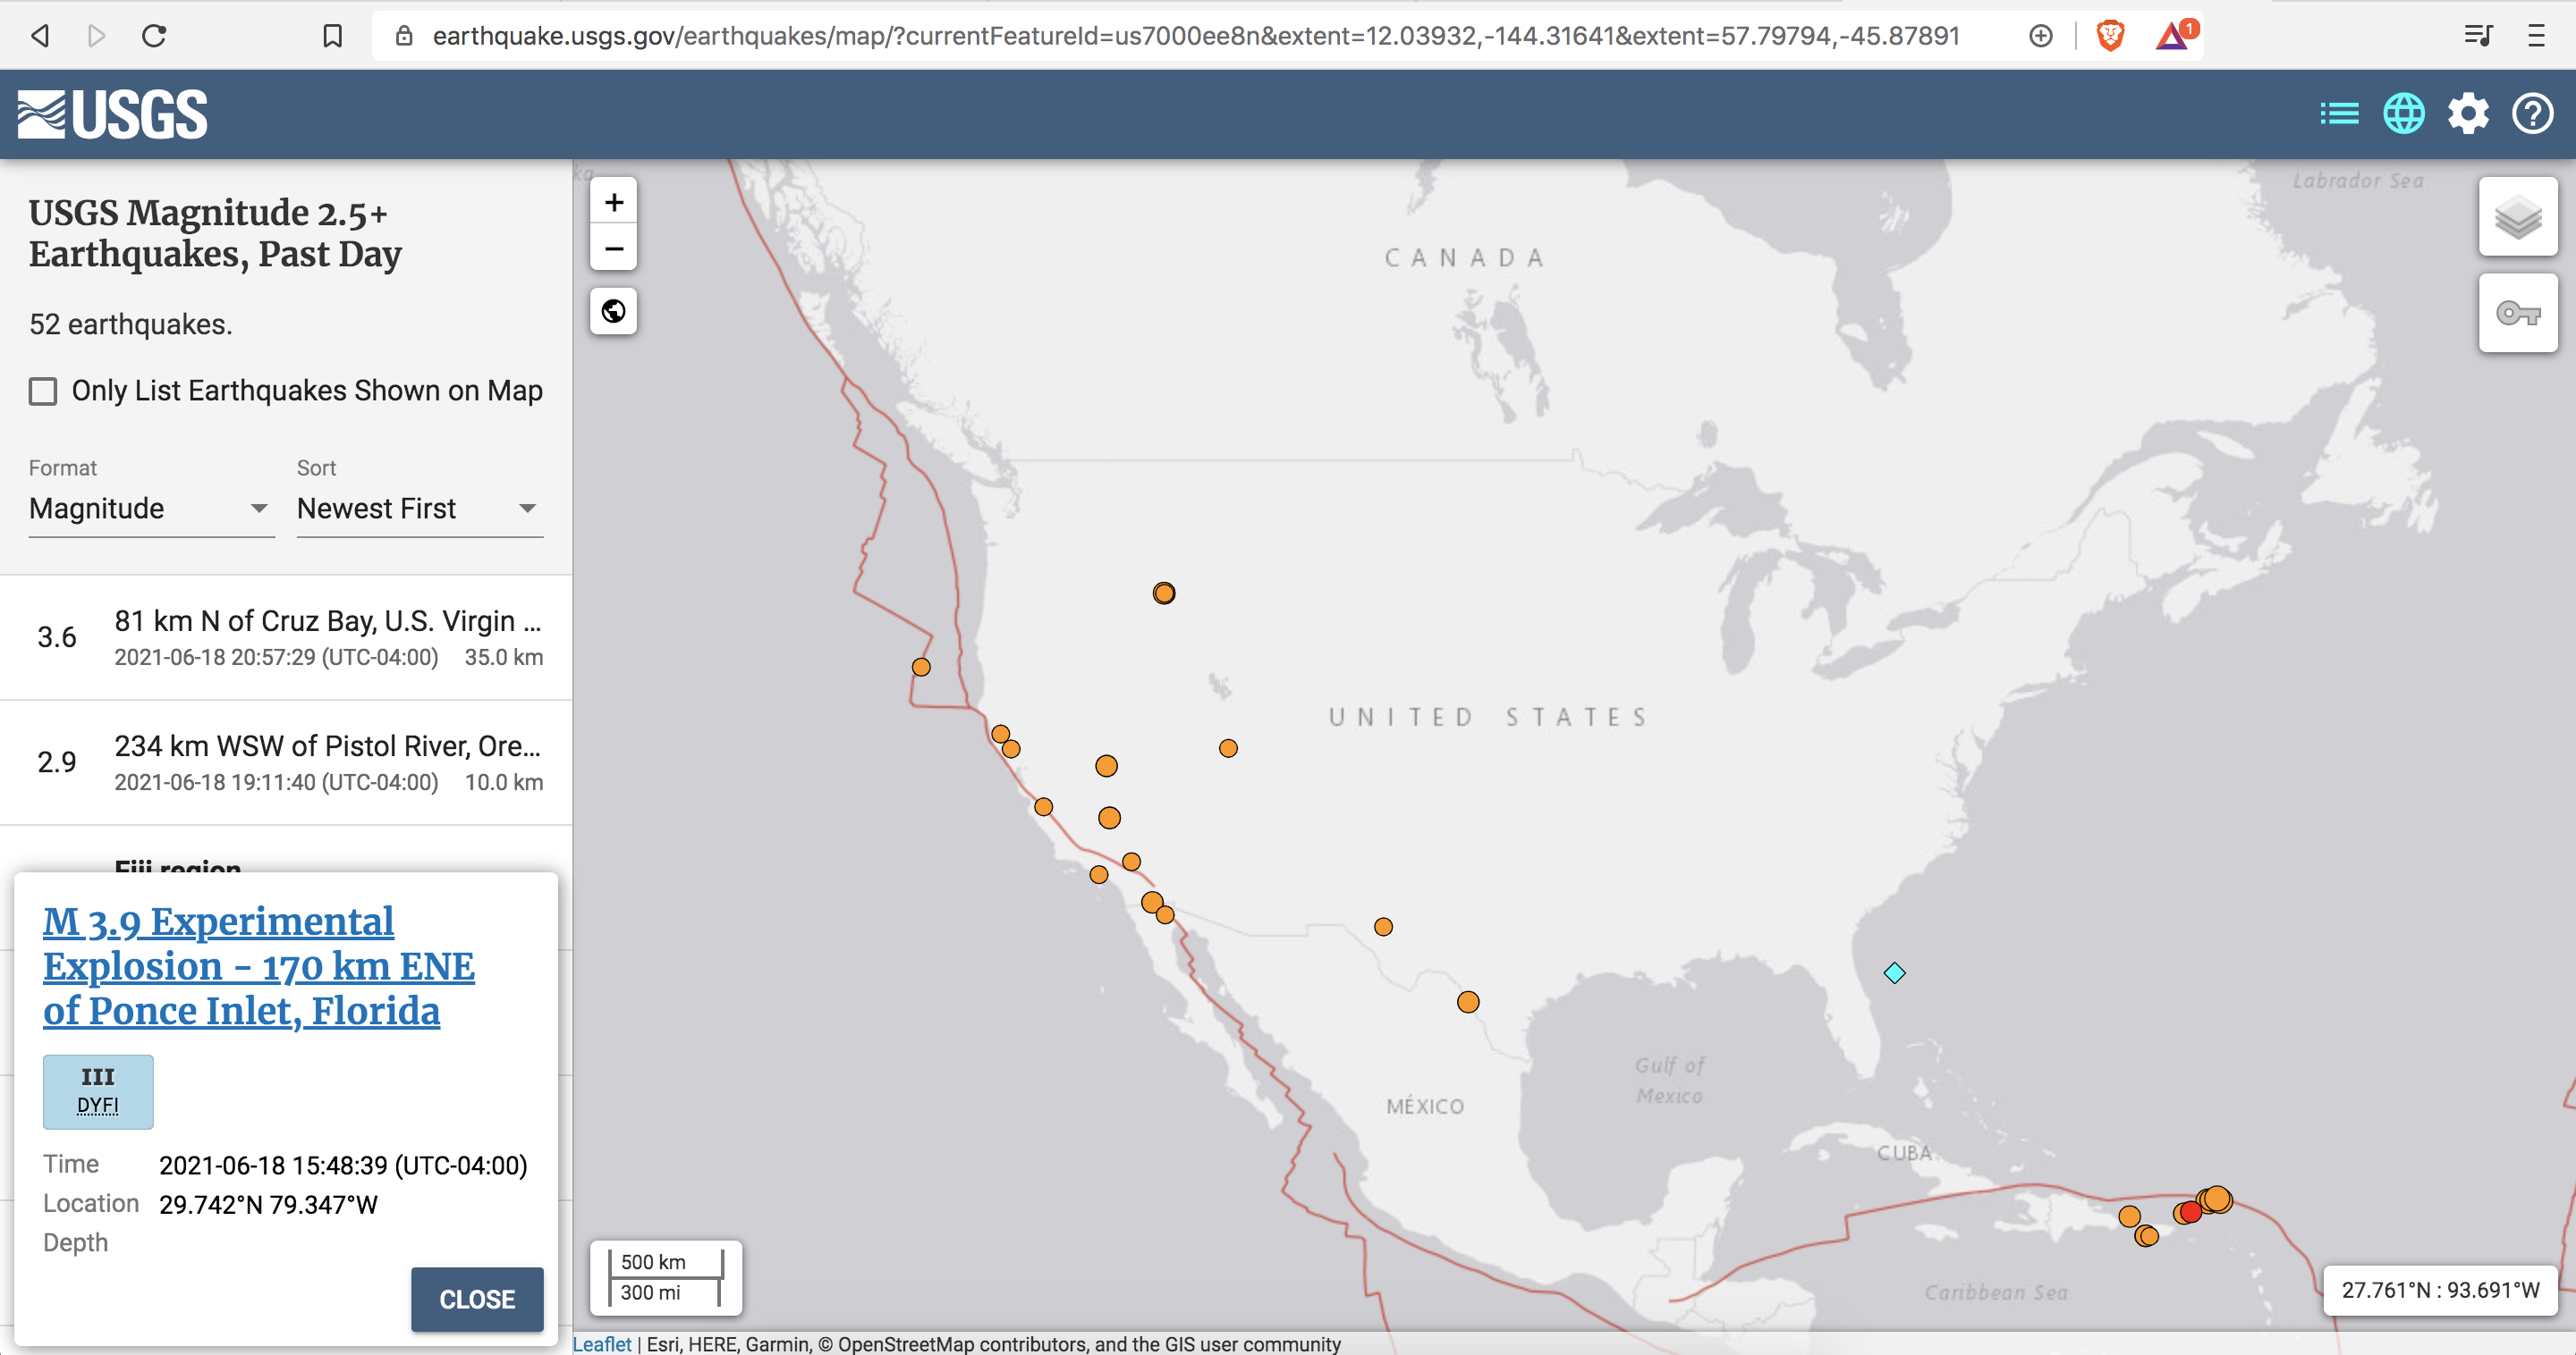Select the red earthquake marker near Puerto Rico

2190,1211
